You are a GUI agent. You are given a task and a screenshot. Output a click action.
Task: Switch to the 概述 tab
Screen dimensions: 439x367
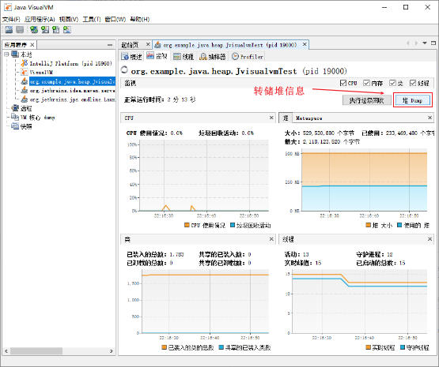pos(131,57)
